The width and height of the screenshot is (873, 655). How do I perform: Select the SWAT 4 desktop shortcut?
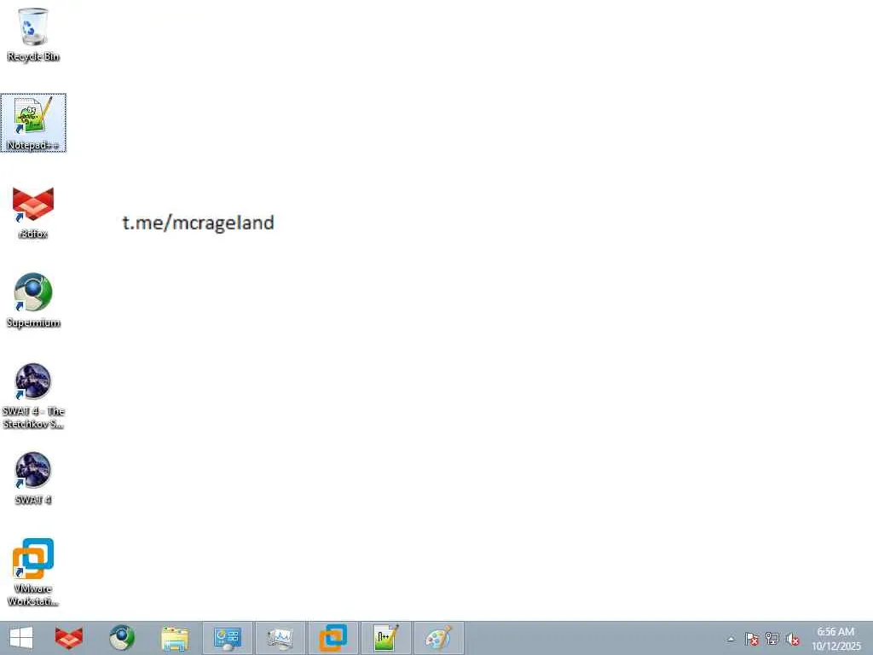click(x=33, y=478)
